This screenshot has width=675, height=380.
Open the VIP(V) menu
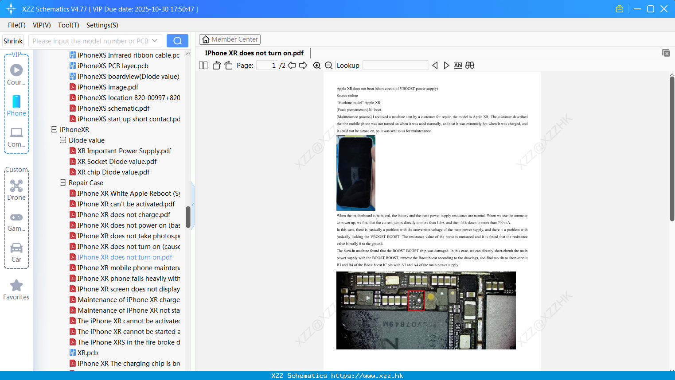click(x=42, y=25)
